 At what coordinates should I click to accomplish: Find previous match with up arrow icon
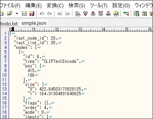[93, 14]
